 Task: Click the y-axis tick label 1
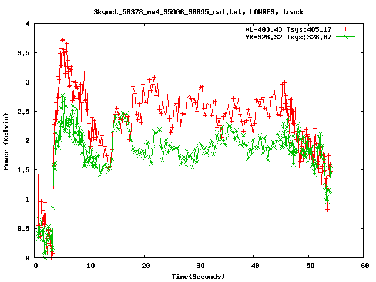tap(28, 199)
